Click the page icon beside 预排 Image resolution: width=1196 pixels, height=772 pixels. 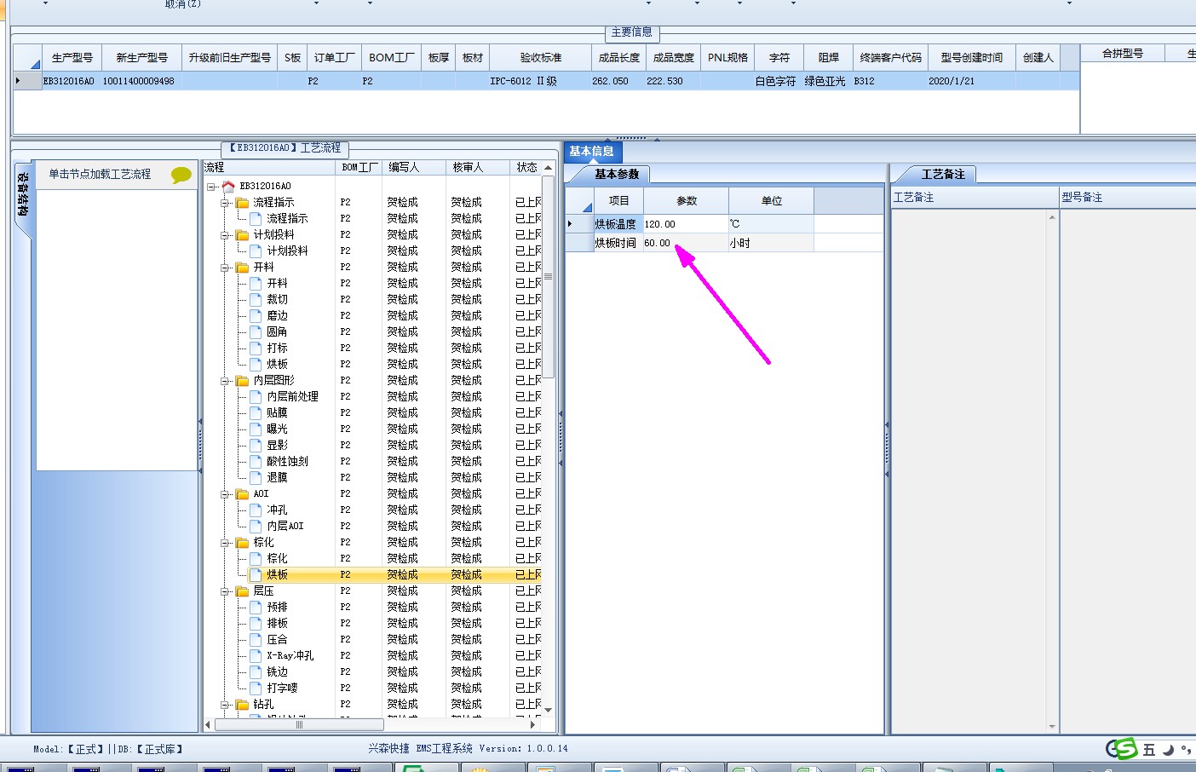click(256, 607)
